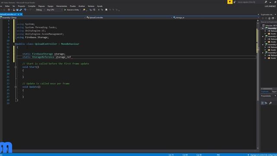
Task: Open the Depurar menu
Action: (42, 6)
